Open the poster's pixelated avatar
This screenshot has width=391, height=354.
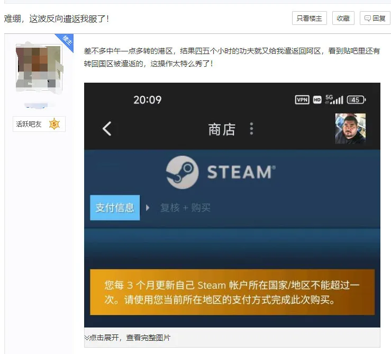[38, 68]
